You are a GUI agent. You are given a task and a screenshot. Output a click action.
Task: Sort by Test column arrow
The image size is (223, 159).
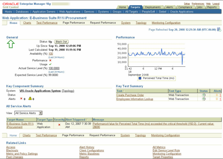124,91
